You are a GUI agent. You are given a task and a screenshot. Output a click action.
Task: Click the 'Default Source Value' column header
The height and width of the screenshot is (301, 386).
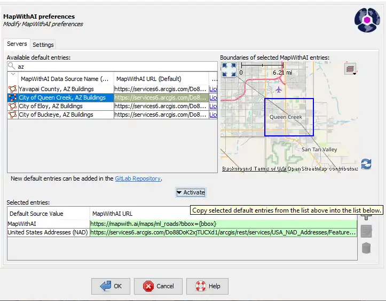(49, 214)
